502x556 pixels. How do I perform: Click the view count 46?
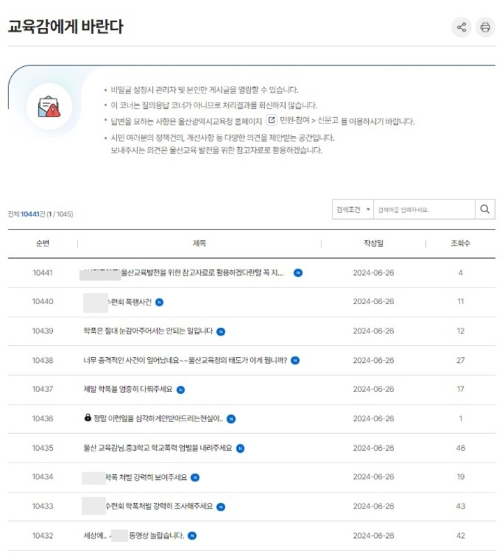pyautogui.click(x=461, y=448)
